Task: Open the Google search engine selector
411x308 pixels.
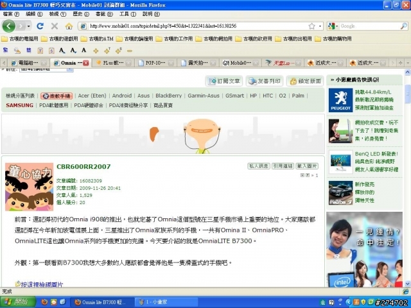Action: coord(333,26)
